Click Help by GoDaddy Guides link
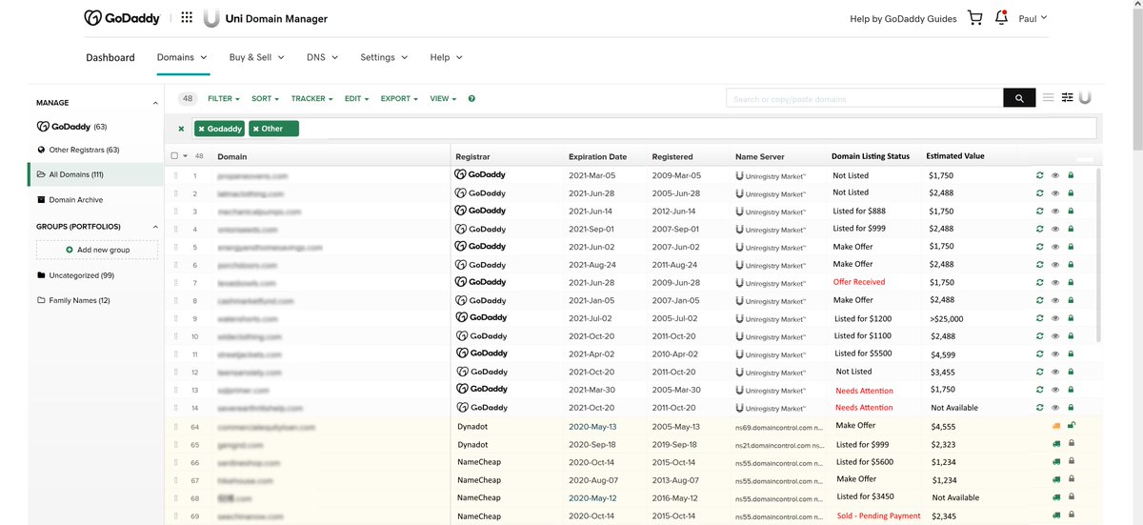The width and height of the screenshot is (1143, 525). (x=903, y=18)
